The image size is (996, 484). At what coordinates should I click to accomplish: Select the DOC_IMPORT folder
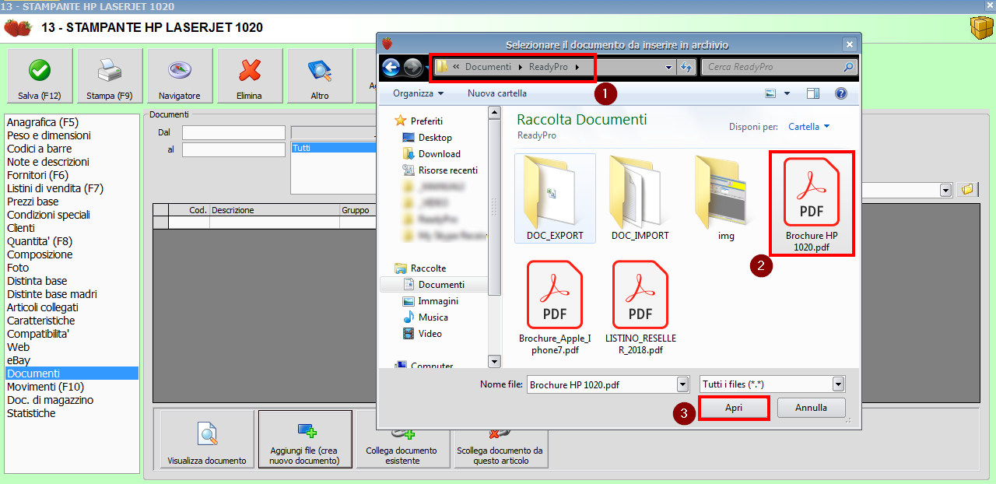pos(640,198)
